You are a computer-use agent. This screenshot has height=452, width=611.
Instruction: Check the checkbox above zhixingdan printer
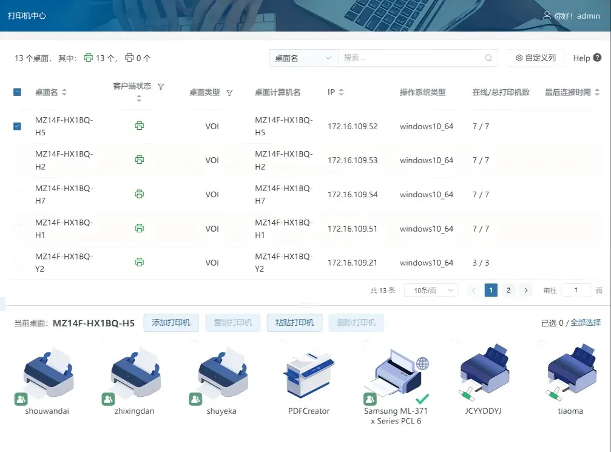click(x=106, y=344)
